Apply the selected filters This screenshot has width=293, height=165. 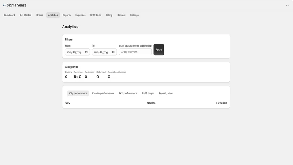coord(159,49)
